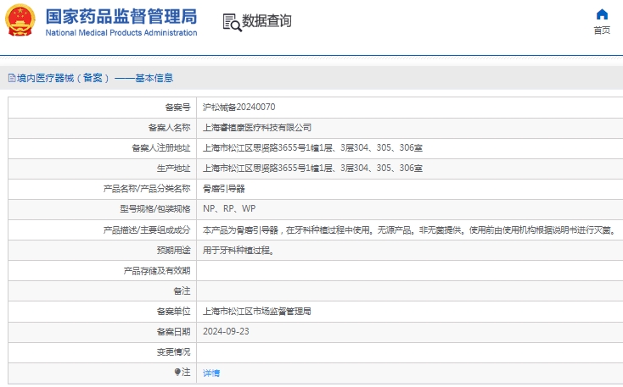This screenshot has height=387, width=623.
Task: Click the 境内医疗器械（备案）基本信息 heading
Action: (95, 78)
